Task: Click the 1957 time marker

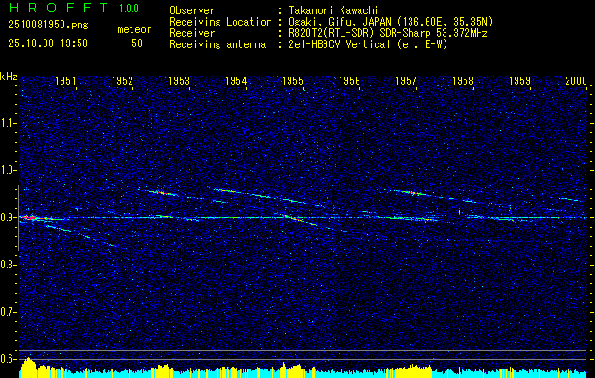Action: coord(406,80)
